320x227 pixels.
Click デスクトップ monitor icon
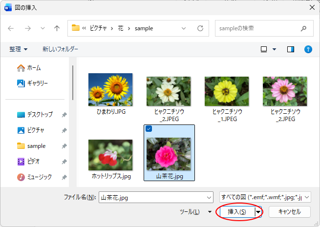coord(21,115)
